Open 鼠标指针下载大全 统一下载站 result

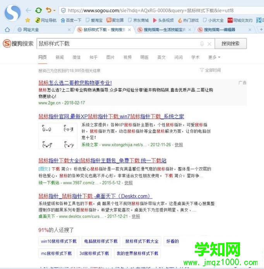coord(103,161)
